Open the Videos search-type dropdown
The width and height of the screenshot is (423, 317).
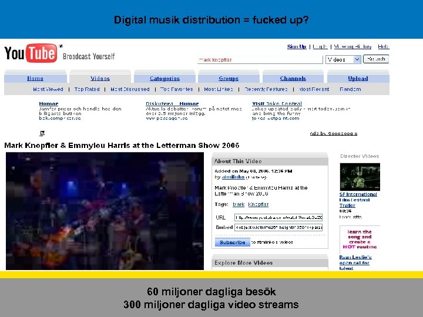pyautogui.click(x=343, y=59)
